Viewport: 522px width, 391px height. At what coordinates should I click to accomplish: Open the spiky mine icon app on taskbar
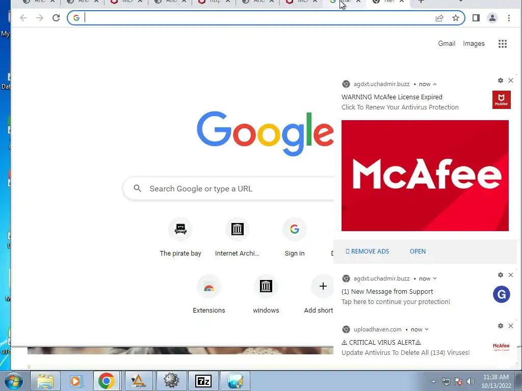coord(171,381)
